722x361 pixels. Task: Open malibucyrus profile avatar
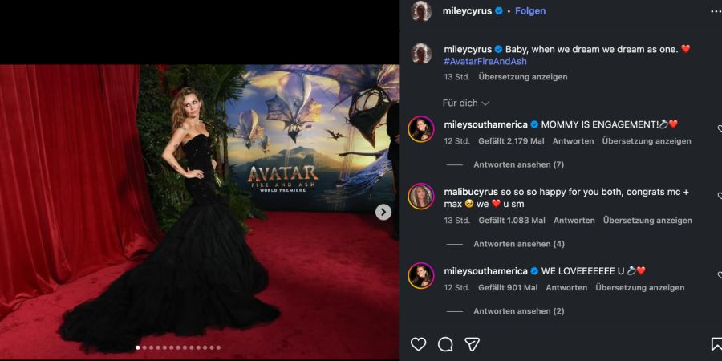421,197
